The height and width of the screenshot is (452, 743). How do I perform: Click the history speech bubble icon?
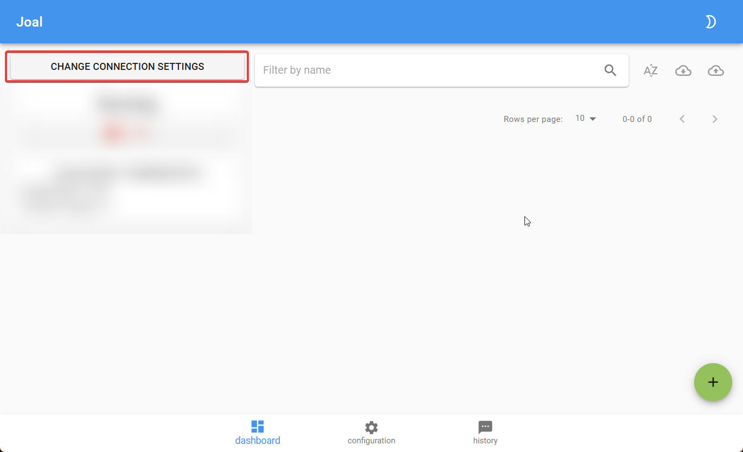tap(485, 427)
